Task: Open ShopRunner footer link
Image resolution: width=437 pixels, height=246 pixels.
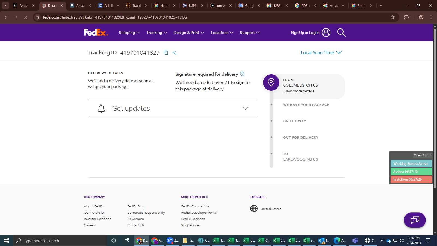Action: pos(191,225)
